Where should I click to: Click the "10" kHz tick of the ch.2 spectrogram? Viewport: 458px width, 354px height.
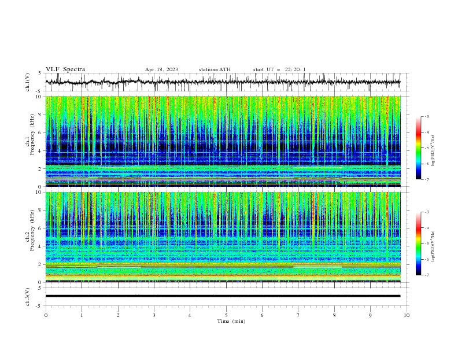pyautogui.click(x=39, y=192)
